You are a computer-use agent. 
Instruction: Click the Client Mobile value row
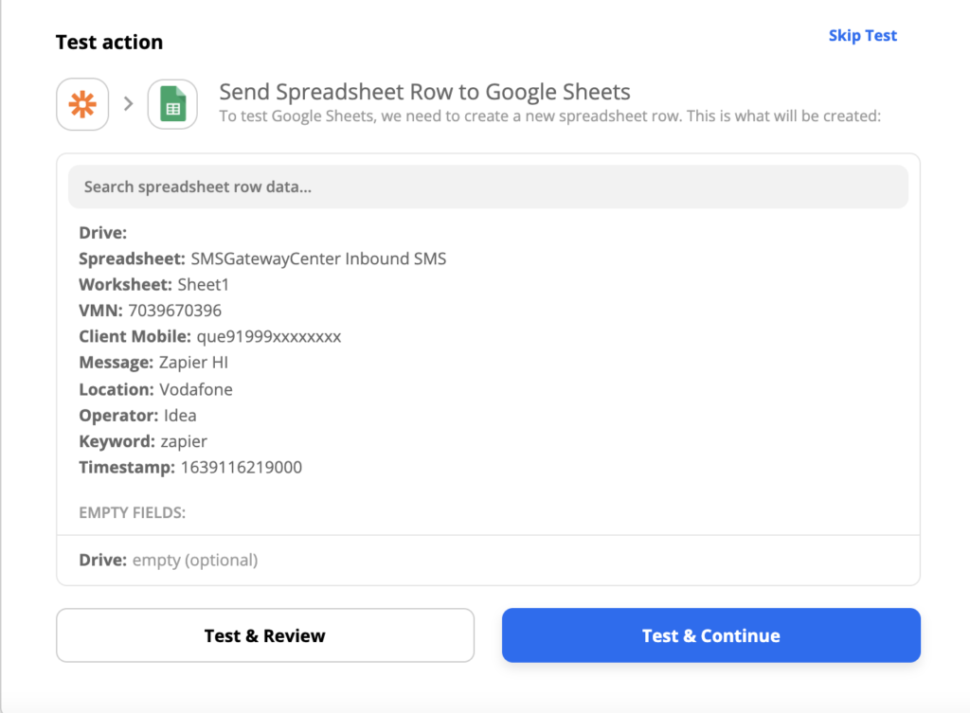click(x=209, y=336)
